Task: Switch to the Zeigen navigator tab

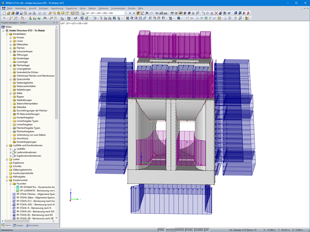Action: (x=18, y=225)
